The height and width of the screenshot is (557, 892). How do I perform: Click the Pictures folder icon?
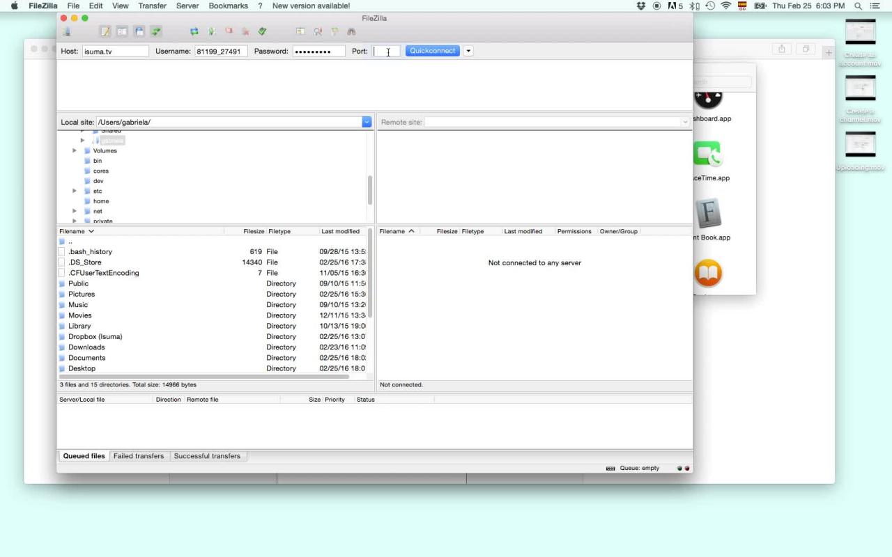click(62, 295)
